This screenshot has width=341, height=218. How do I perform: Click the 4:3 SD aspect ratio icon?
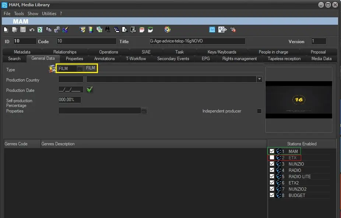222,30
